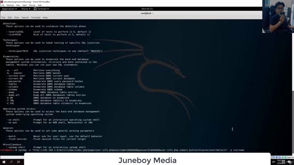The height and width of the screenshot is (165, 294).
Task: Click the "--schema" option text
Action: (11, 90)
